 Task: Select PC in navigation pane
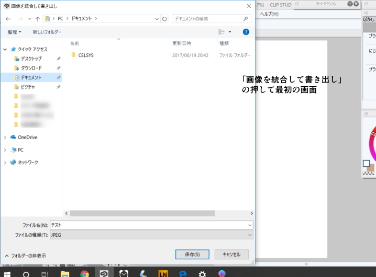click(20, 150)
